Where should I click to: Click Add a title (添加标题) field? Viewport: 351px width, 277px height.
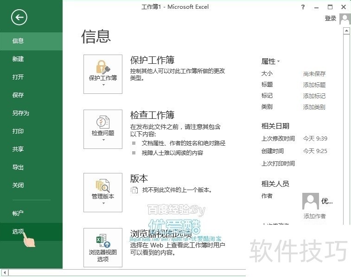314,85
